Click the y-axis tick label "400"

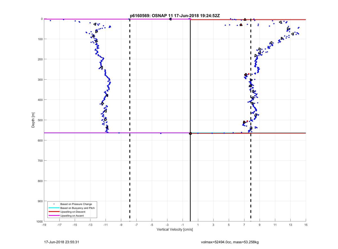click(x=40, y=100)
